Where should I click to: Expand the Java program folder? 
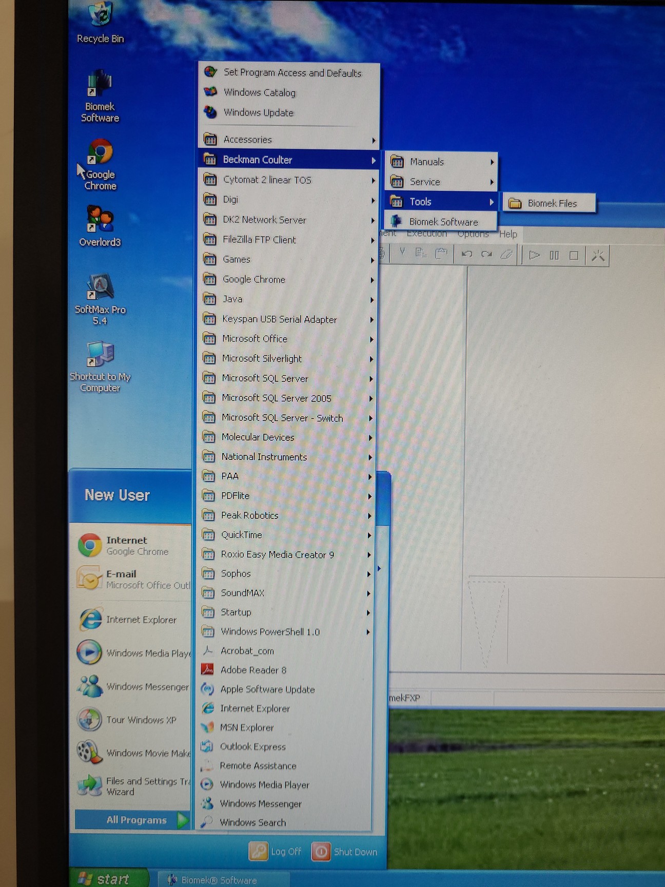tap(288, 299)
